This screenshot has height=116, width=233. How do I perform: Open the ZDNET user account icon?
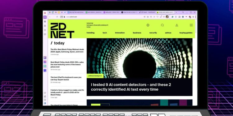pos(177,25)
